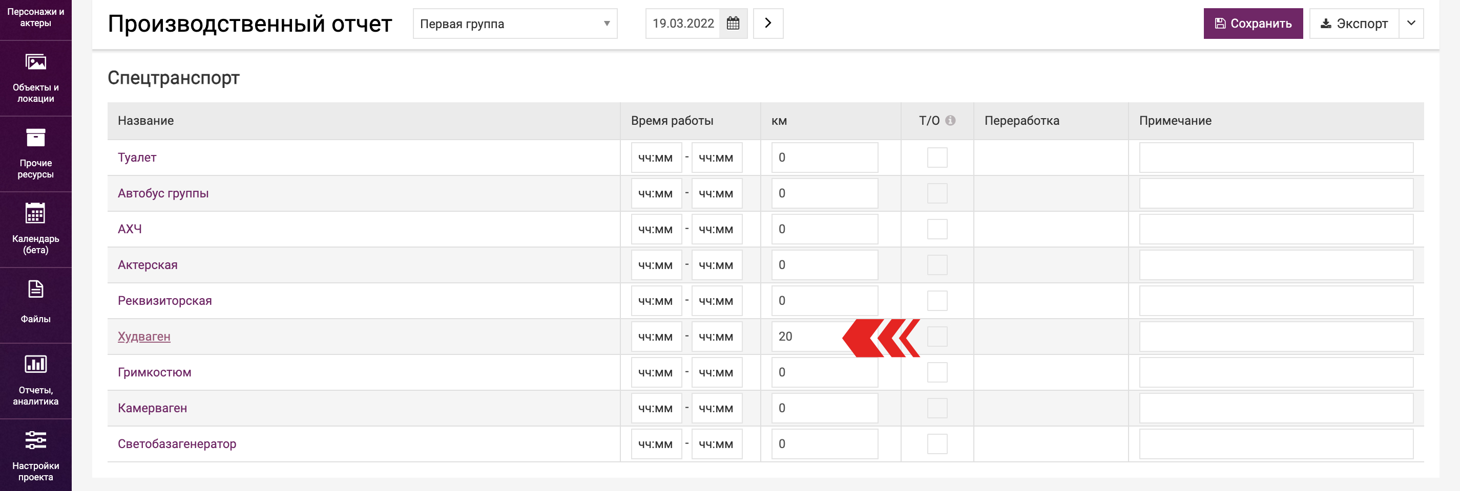Click the Экспорт button
1460x491 pixels.
[1353, 23]
